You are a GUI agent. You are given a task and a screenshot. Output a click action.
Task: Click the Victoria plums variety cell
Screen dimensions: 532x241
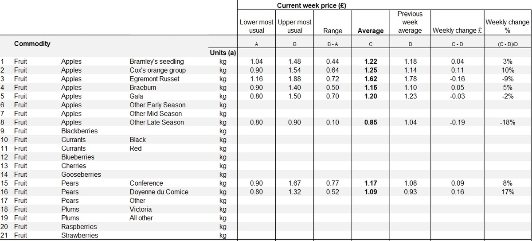141,209
